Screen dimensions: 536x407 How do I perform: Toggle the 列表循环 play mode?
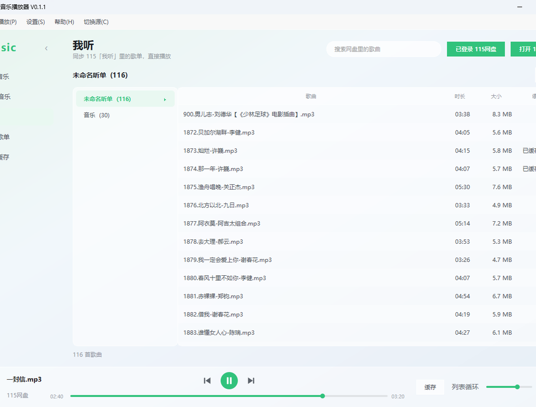465,387
